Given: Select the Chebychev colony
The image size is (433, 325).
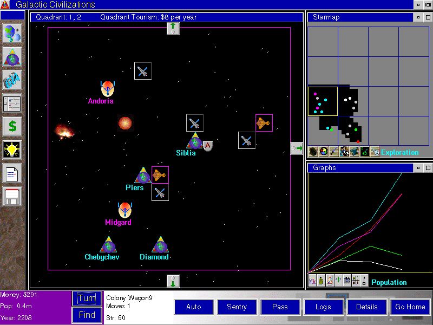Looking at the screenshot, I should tap(109, 245).
